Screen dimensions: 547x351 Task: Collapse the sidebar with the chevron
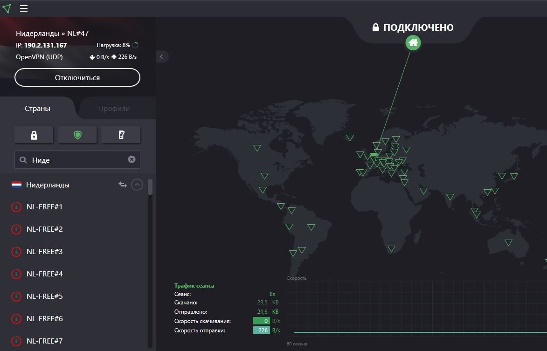pyautogui.click(x=161, y=56)
